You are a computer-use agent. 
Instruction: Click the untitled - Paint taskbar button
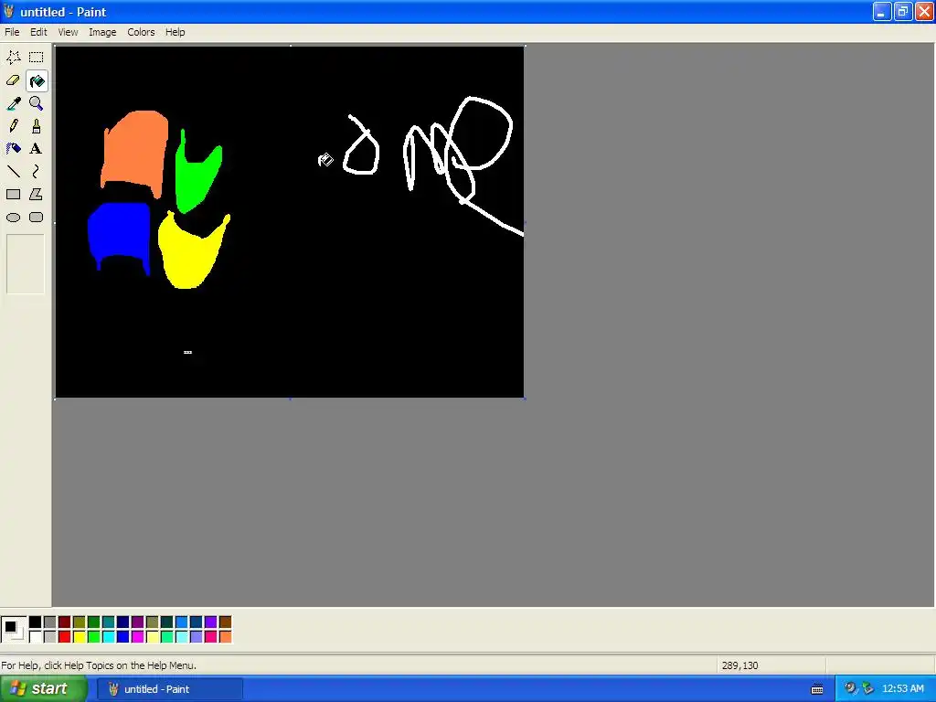[x=169, y=689]
